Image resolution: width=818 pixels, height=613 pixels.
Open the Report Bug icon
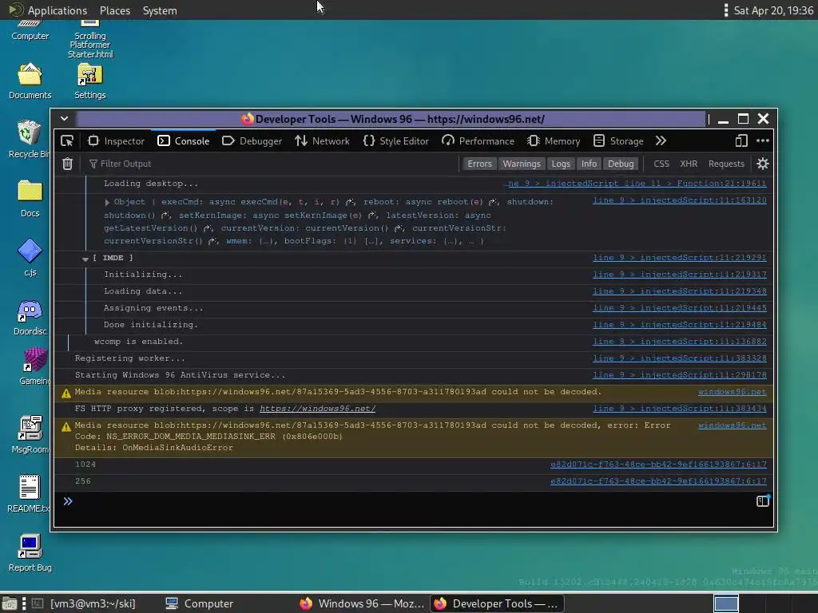(30, 553)
